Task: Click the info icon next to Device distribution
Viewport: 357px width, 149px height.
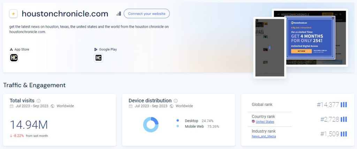Action: click(176, 101)
